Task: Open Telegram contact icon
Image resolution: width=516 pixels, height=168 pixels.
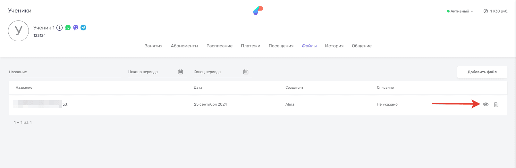Action: [83, 28]
